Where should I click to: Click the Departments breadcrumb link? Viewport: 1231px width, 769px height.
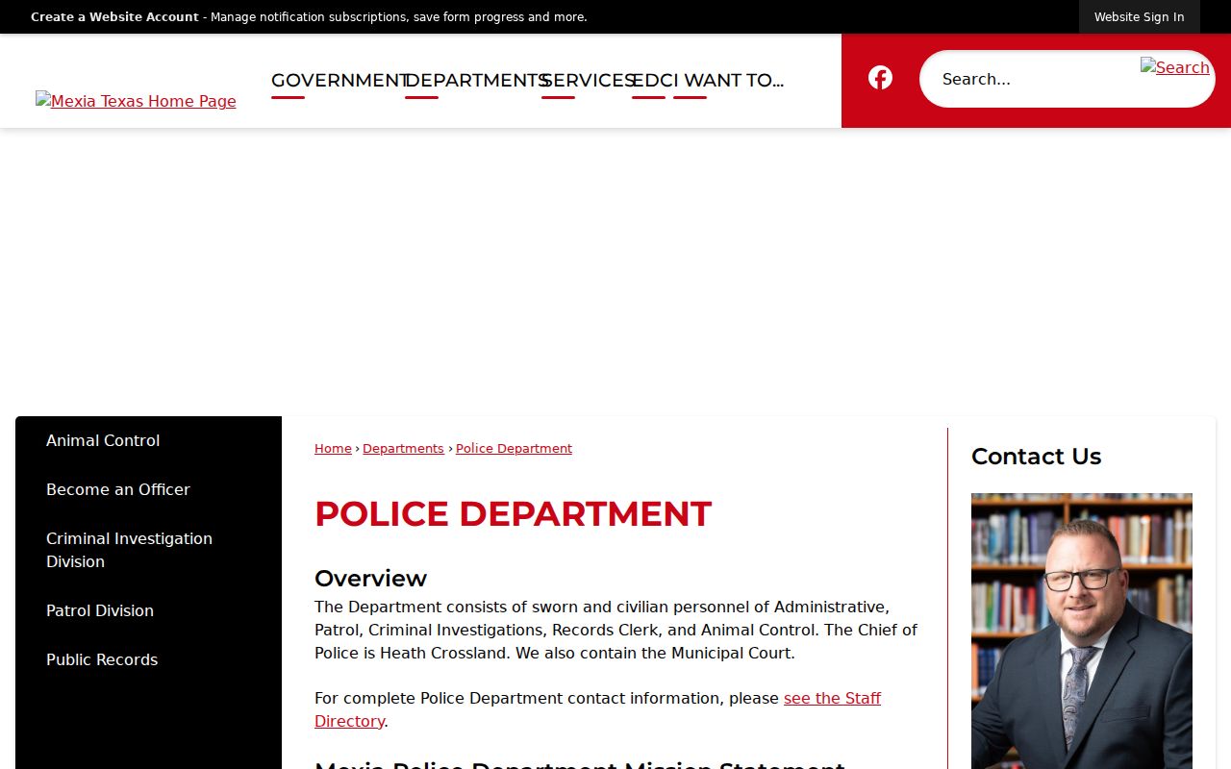403,449
